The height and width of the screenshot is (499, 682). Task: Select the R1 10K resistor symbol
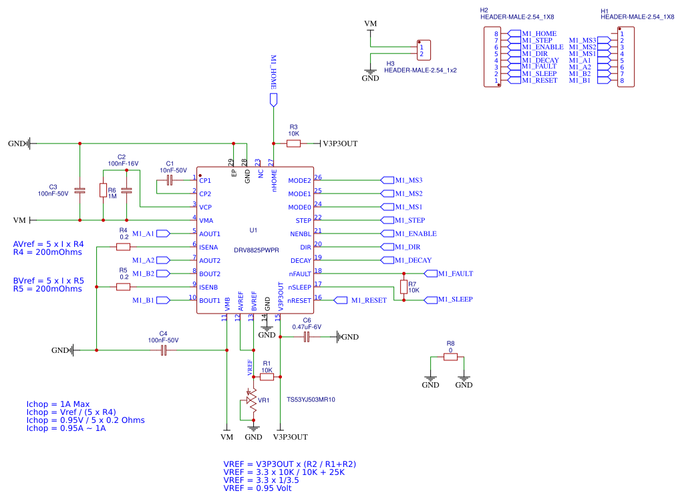267,377
